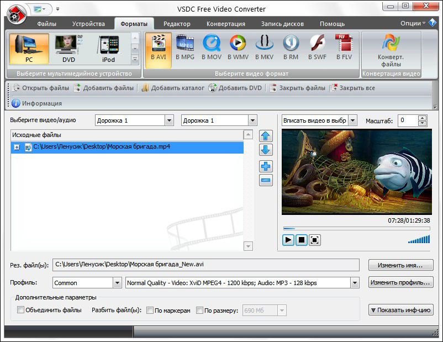
Task: Open the Редактор tab
Action: click(177, 24)
